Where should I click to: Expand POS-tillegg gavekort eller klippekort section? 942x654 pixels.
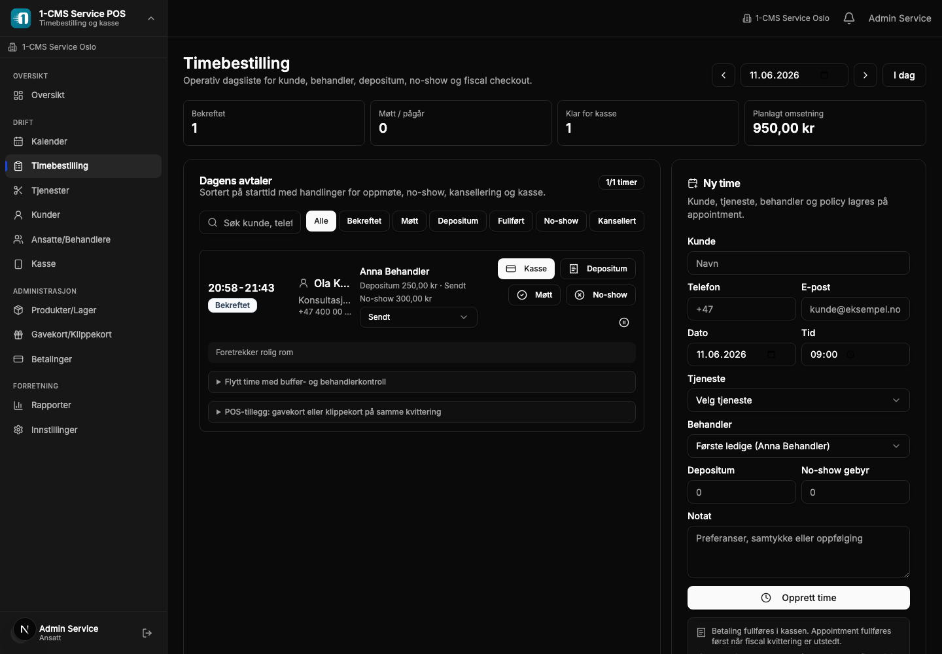pos(422,412)
